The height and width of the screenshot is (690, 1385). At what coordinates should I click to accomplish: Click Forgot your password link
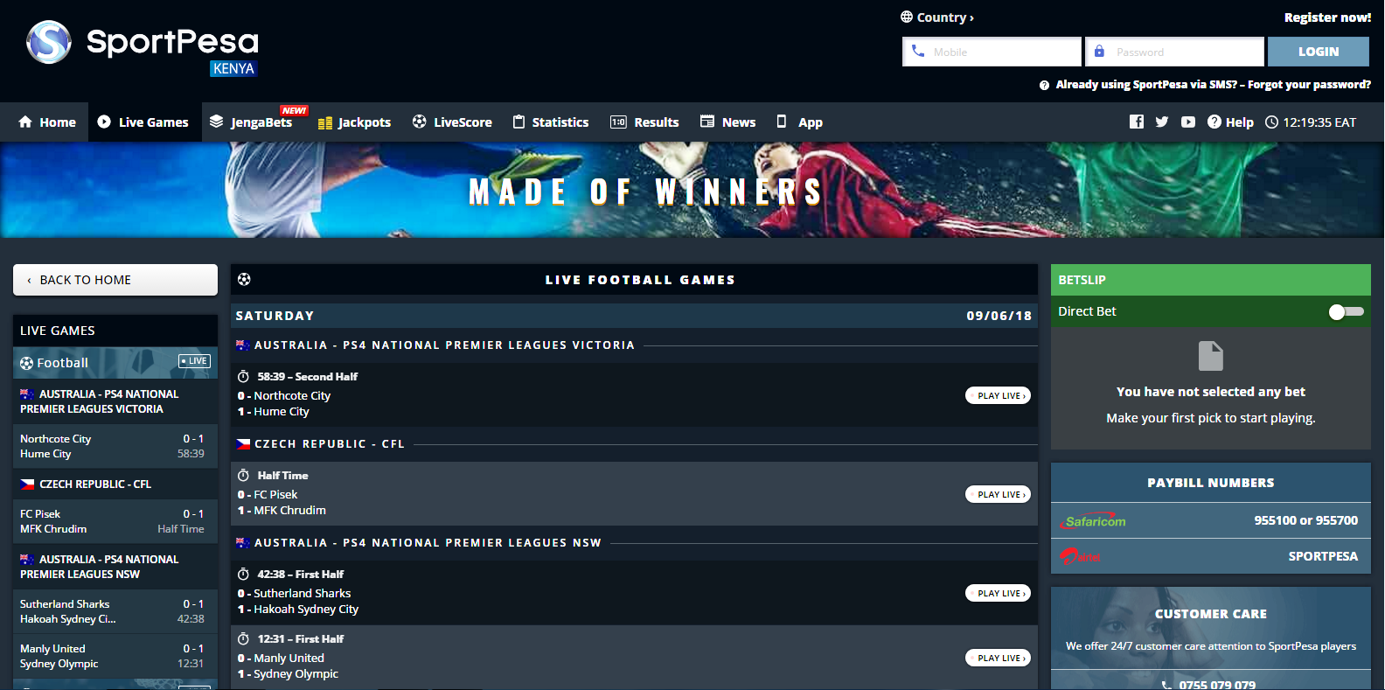pyautogui.click(x=1309, y=85)
